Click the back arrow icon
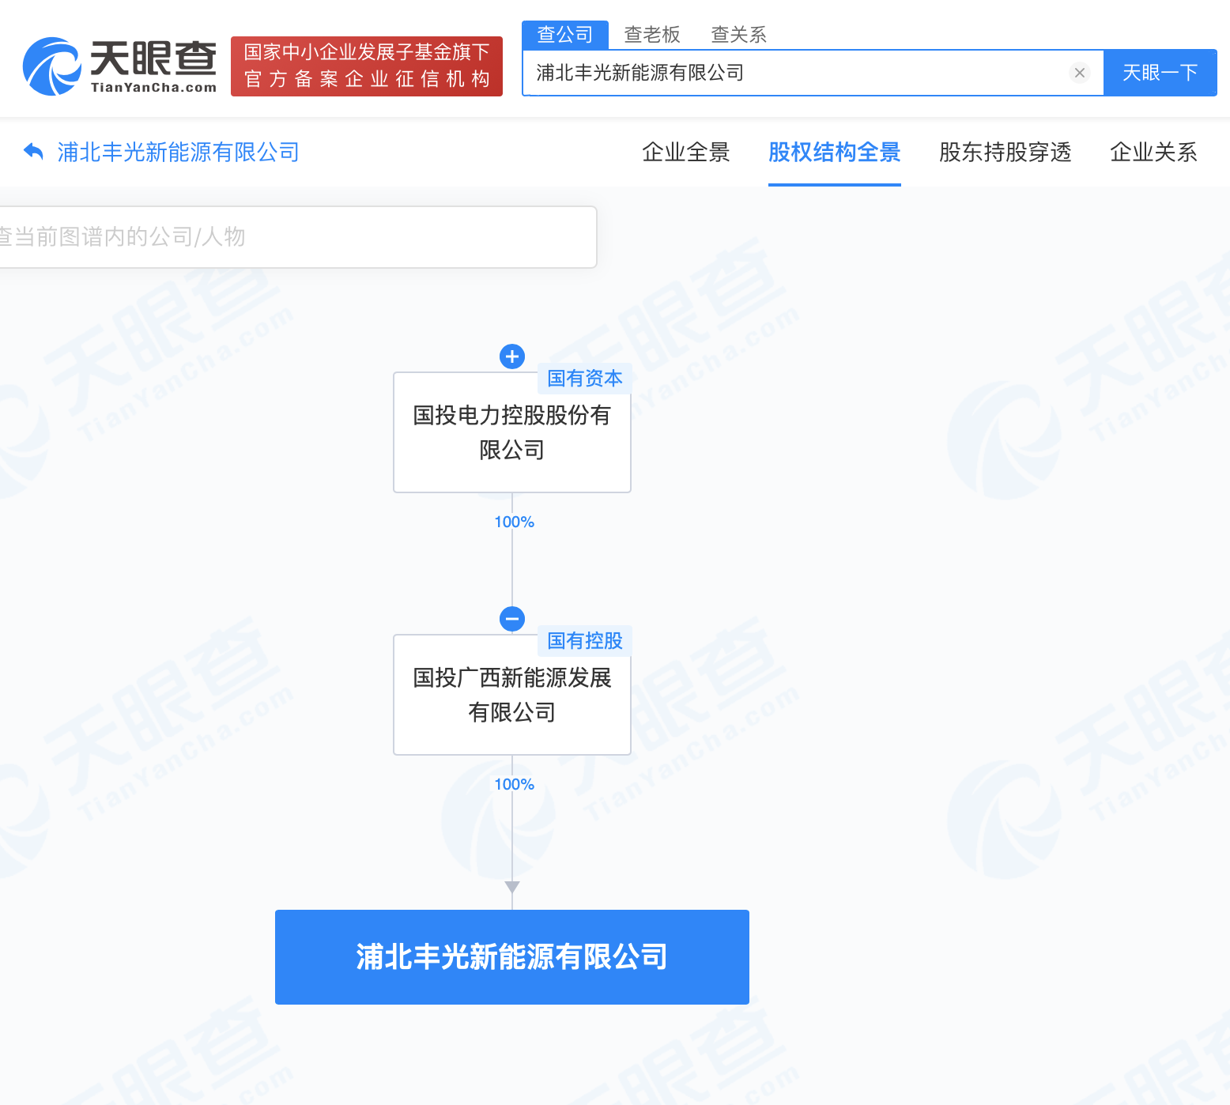The height and width of the screenshot is (1105, 1230). coord(33,151)
